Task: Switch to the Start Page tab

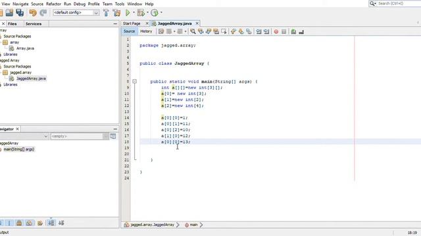Action: pos(132,24)
